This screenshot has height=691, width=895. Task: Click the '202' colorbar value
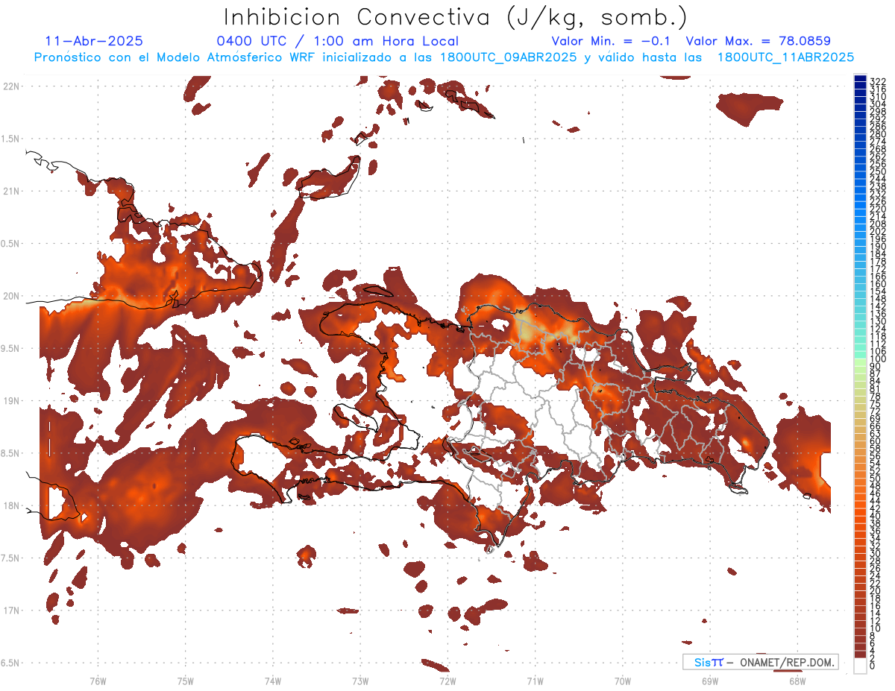[878, 231]
